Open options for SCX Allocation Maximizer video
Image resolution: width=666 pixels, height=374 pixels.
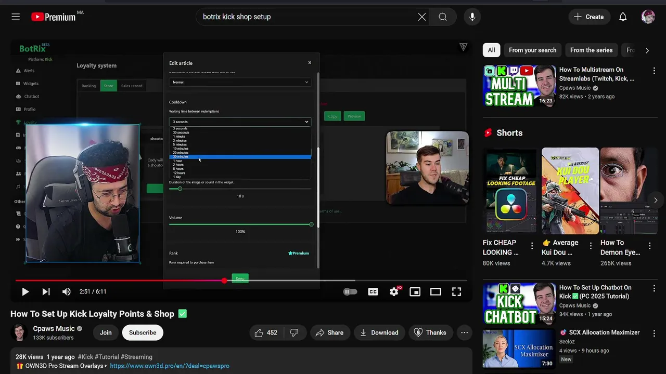click(654, 333)
